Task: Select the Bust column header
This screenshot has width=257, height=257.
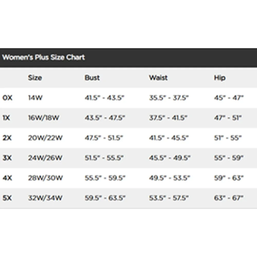Action: coord(92,78)
